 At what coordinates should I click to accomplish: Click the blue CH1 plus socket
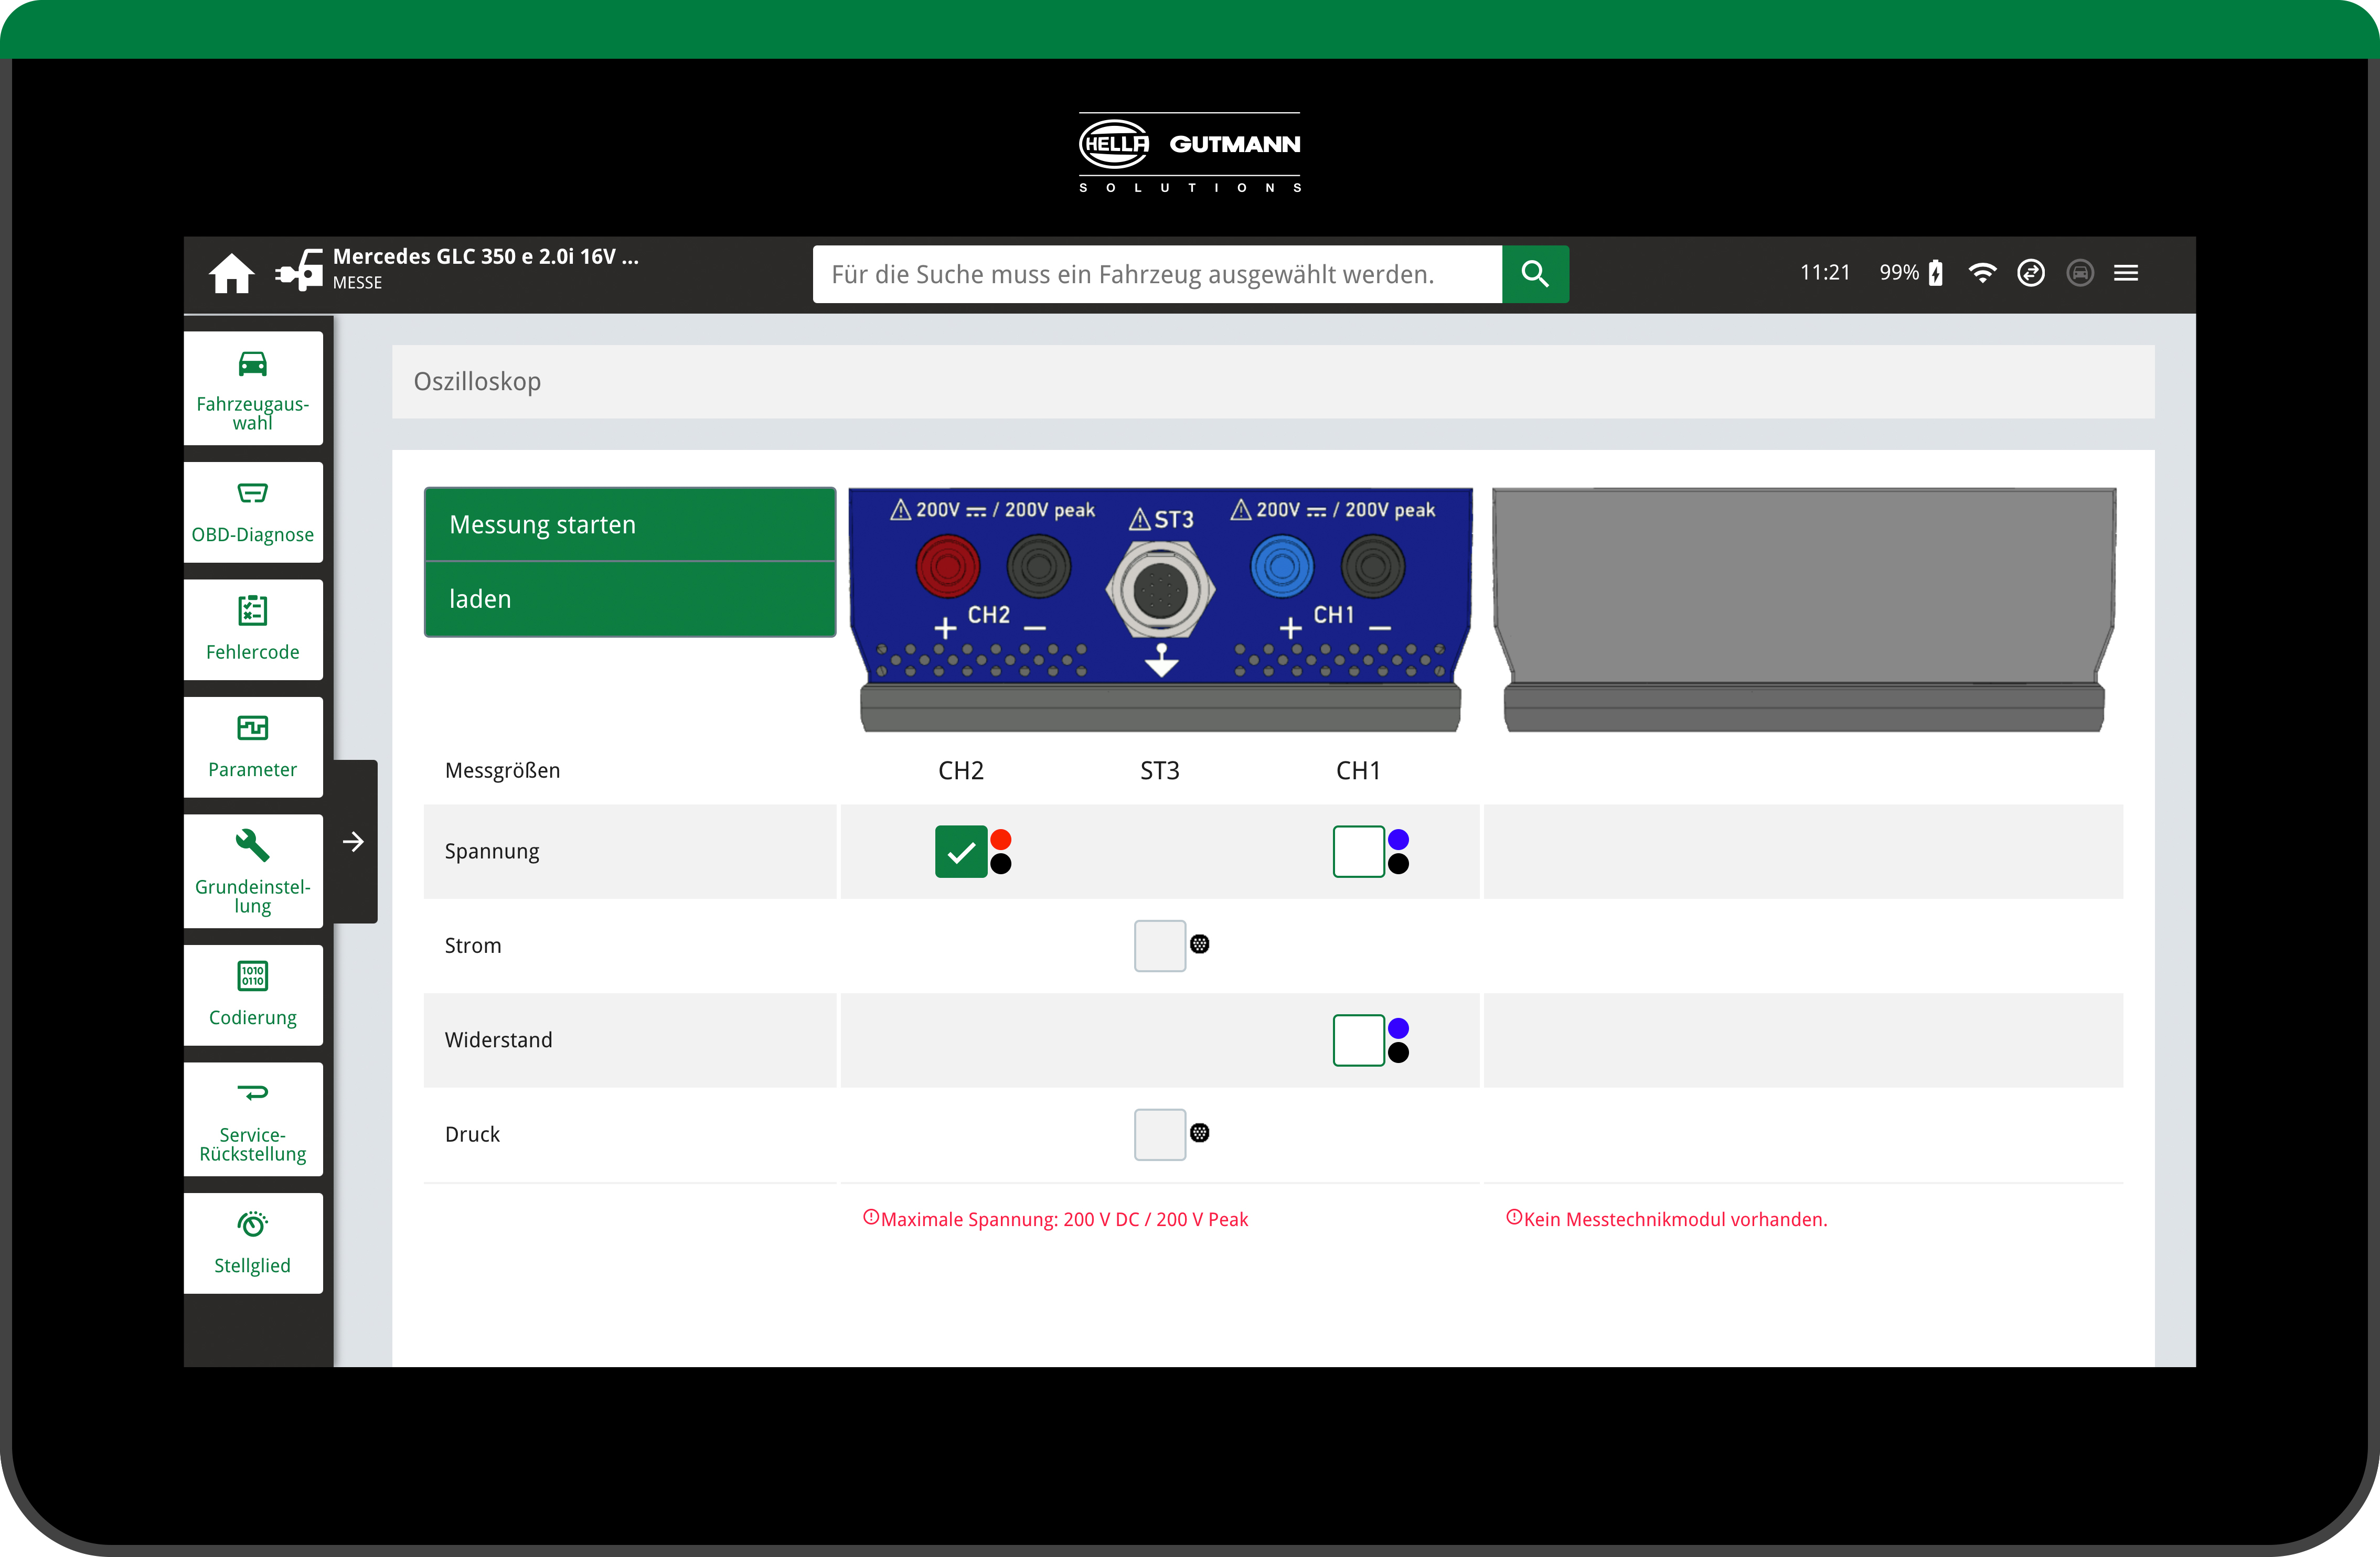pyautogui.click(x=1282, y=566)
